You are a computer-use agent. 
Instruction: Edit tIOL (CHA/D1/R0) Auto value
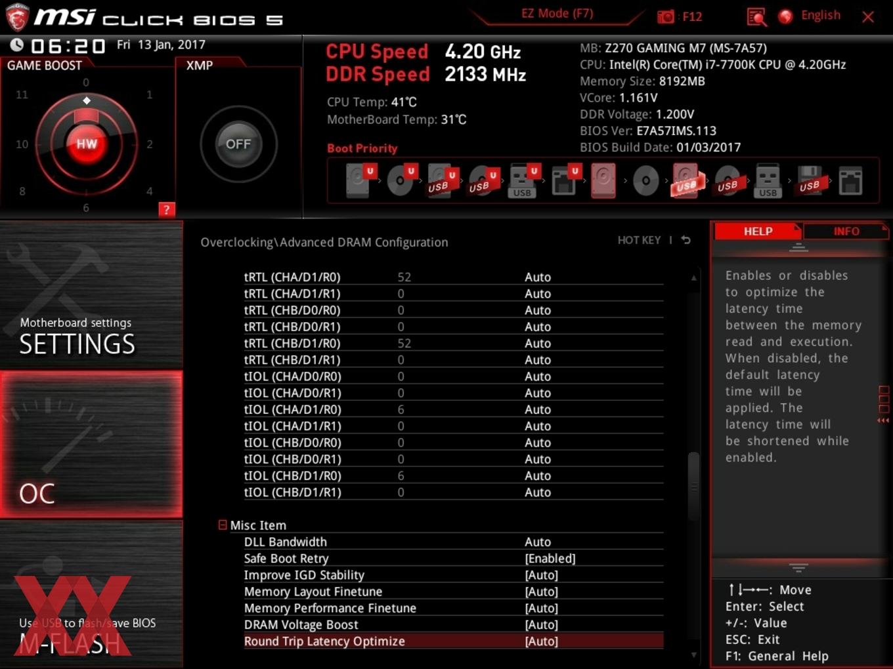click(538, 409)
